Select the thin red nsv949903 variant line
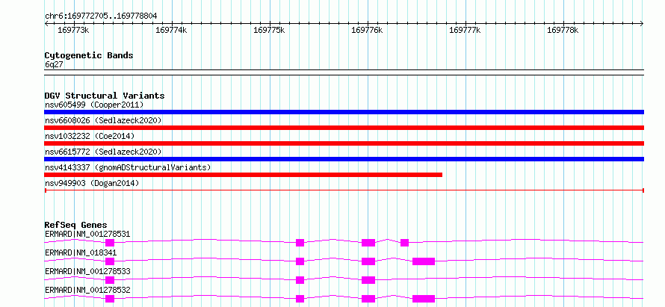Image resolution: width=665 pixels, height=307 pixels. [344, 190]
